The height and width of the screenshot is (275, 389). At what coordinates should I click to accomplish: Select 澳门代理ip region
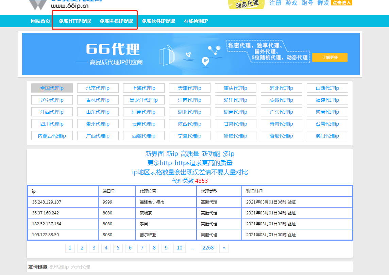[x=327, y=136]
